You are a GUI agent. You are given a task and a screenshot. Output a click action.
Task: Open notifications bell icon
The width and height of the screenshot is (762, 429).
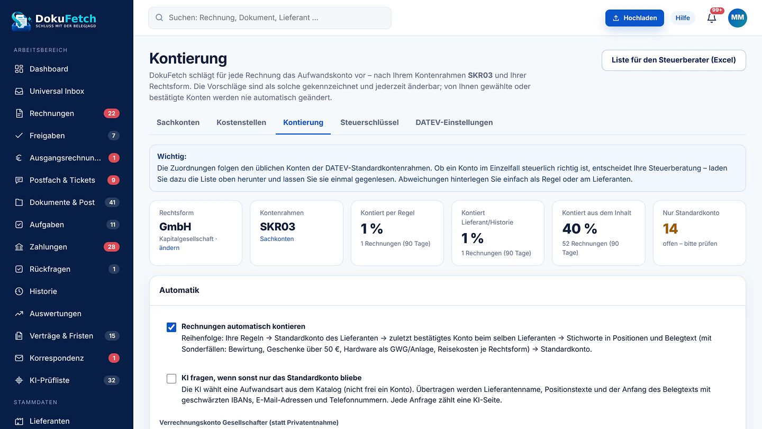712,18
